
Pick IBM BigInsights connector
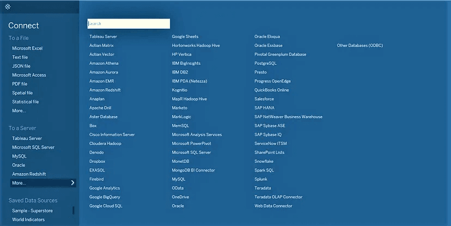(x=186, y=63)
